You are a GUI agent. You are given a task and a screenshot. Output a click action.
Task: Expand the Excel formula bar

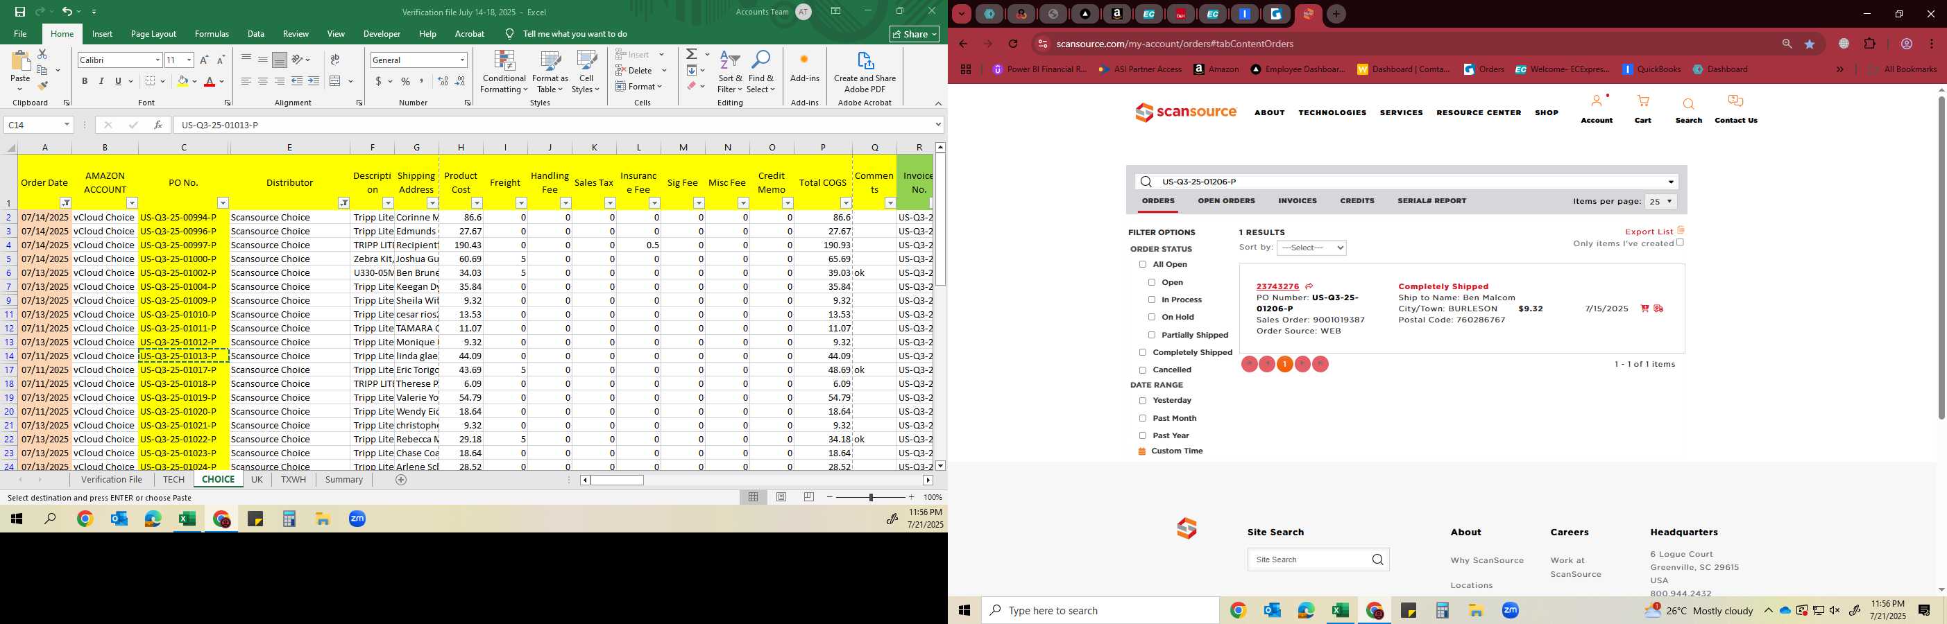938,125
